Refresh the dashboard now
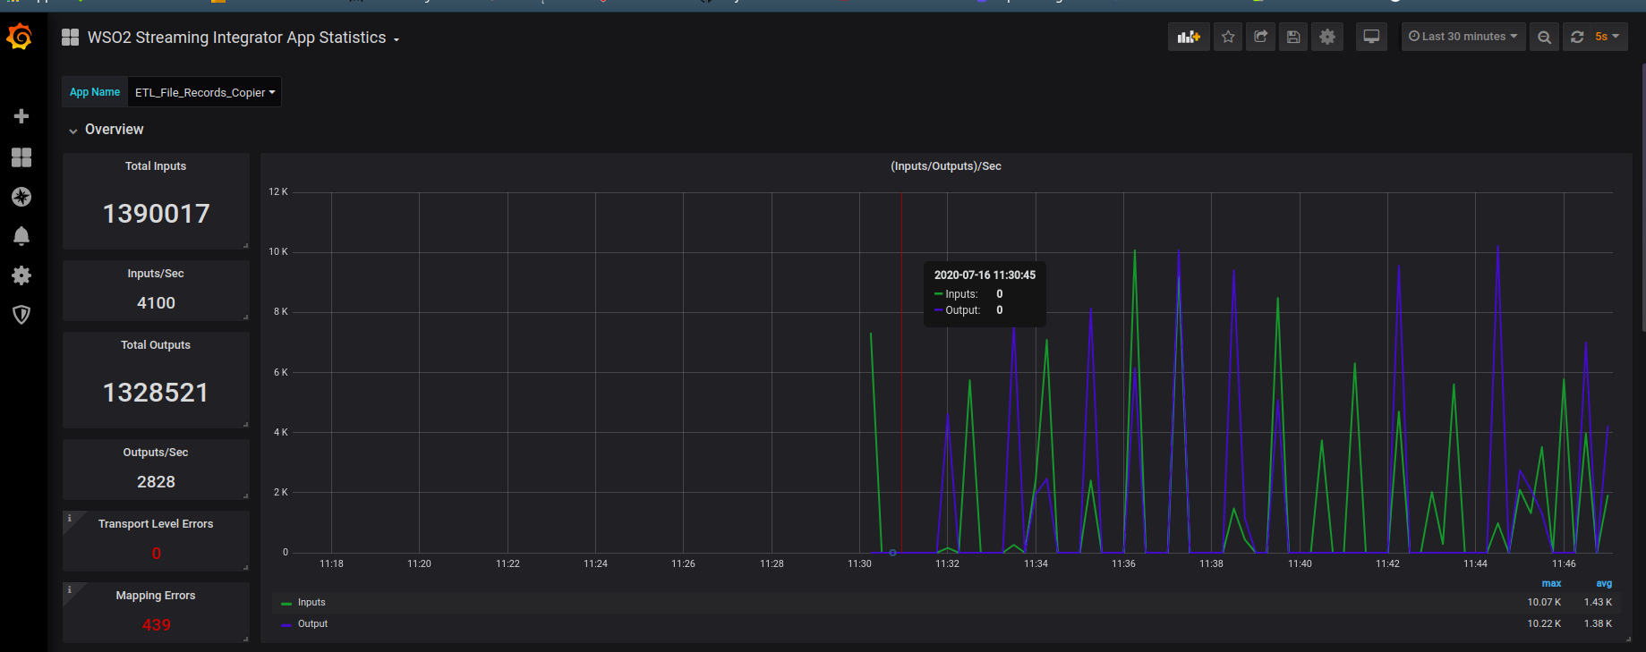Screen dimensions: 1646x652 coord(1577,37)
